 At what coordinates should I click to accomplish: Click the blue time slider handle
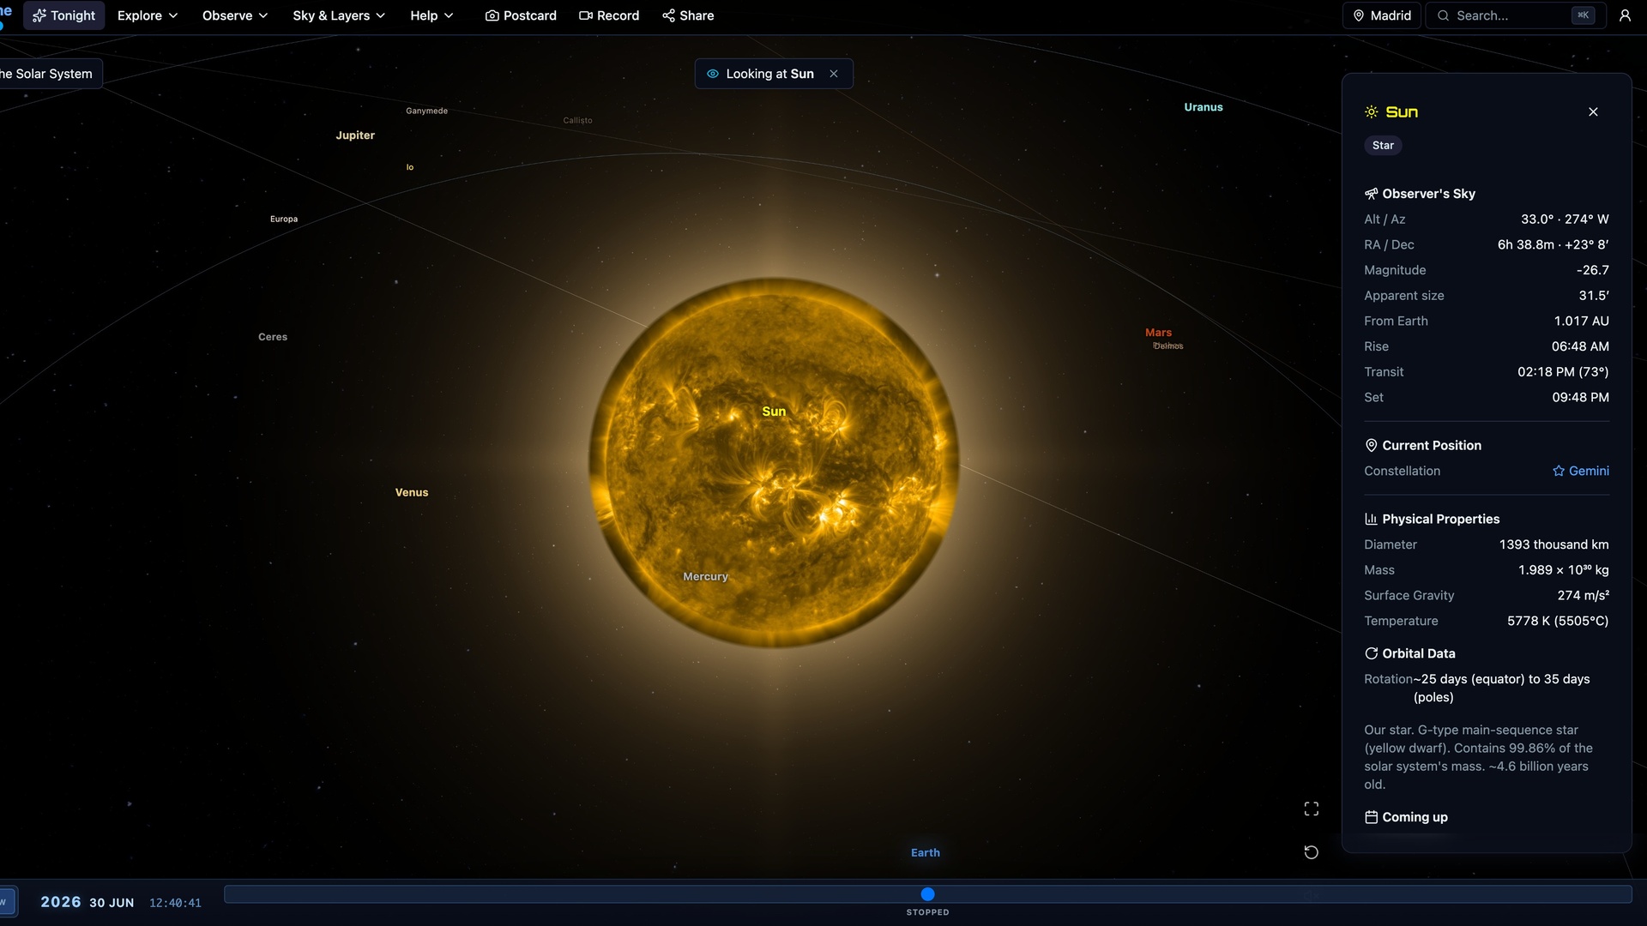pyautogui.click(x=927, y=894)
